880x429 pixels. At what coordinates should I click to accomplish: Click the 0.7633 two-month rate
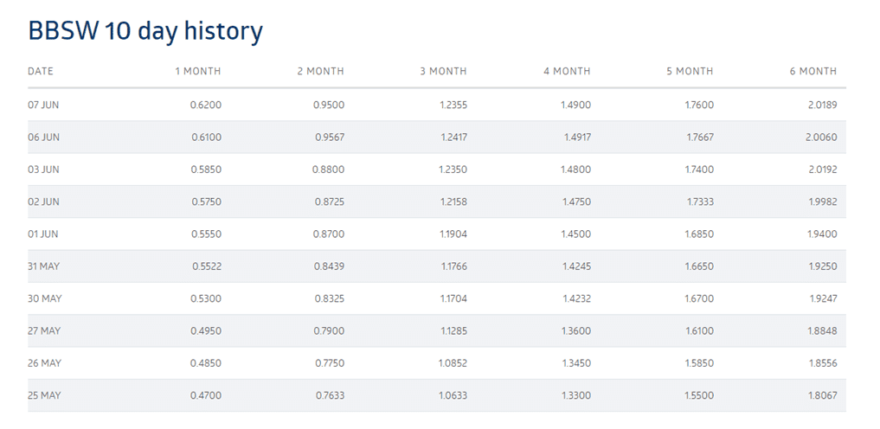329,395
